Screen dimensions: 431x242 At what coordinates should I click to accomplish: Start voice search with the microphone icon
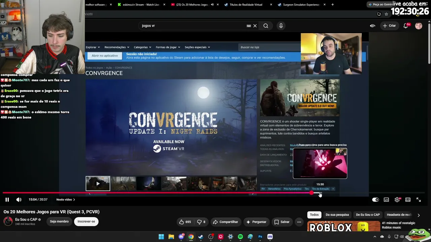coord(281,26)
